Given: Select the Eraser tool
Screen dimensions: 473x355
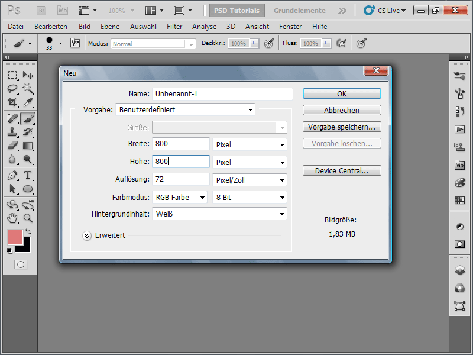Looking at the screenshot, I should pos(12,146).
